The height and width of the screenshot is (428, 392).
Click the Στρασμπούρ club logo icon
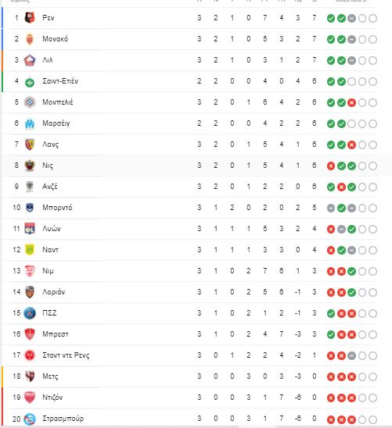30,419
